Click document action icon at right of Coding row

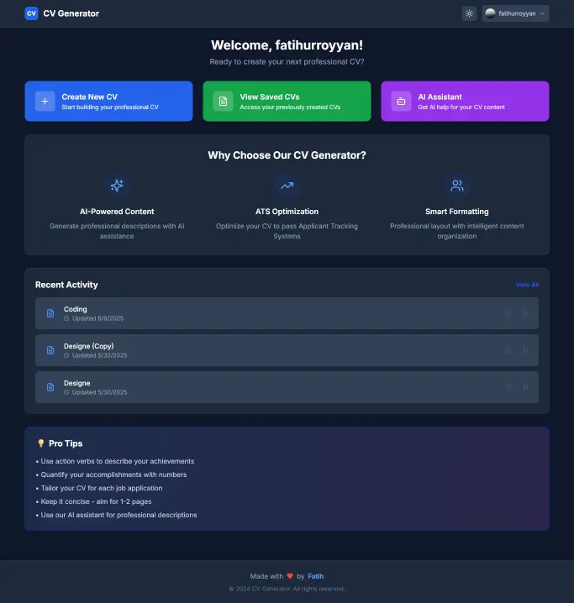click(525, 313)
